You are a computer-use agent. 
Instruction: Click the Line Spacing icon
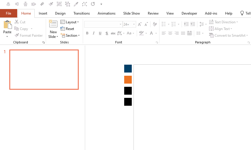(x=201, y=24)
